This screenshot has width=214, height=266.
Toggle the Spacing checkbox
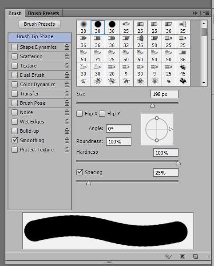[79, 172]
